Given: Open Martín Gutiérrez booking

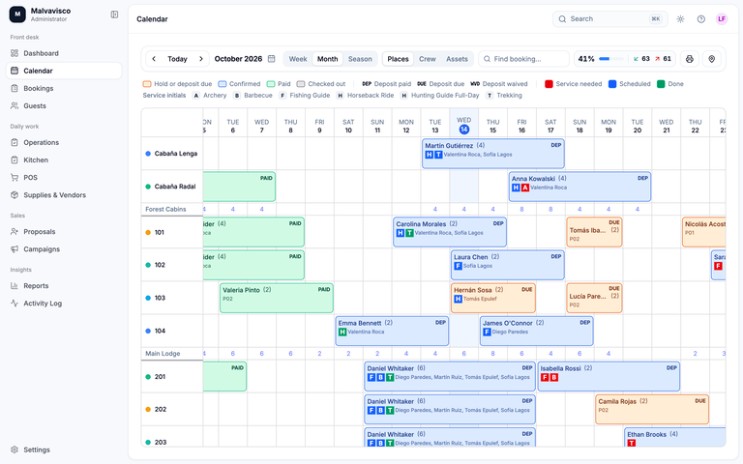Looking at the screenshot, I should point(492,154).
